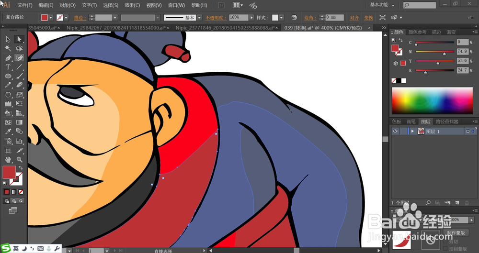Switch to the 路径查找器 tab
479x253 pixels.
[x=447, y=121]
